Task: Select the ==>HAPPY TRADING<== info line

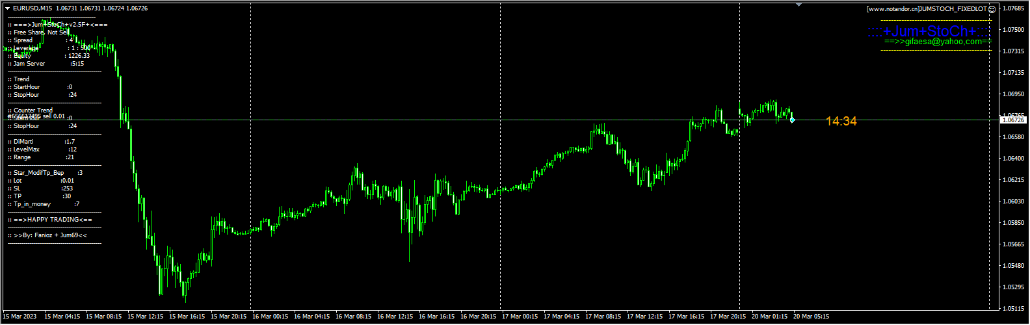Action: [x=50, y=220]
